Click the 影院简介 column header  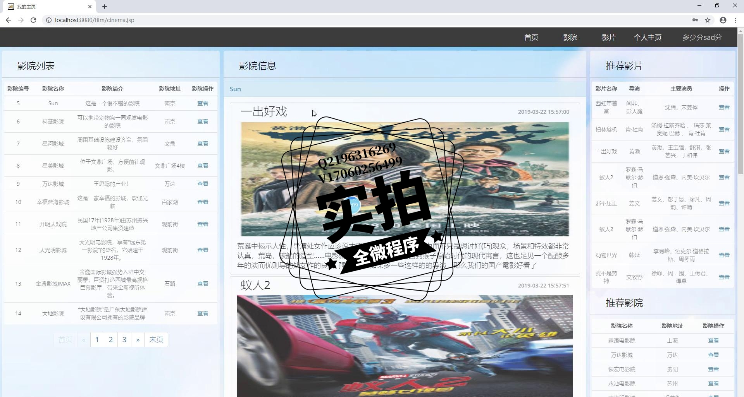pos(112,89)
